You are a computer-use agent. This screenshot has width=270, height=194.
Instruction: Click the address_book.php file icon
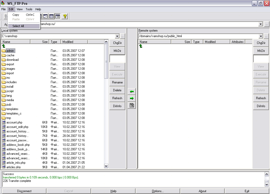coord(4,145)
